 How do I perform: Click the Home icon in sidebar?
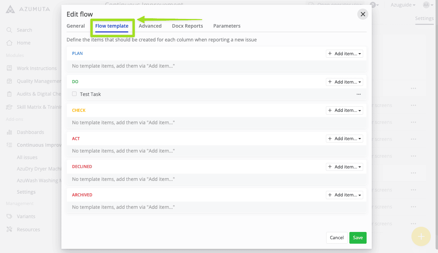tap(9, 43)
